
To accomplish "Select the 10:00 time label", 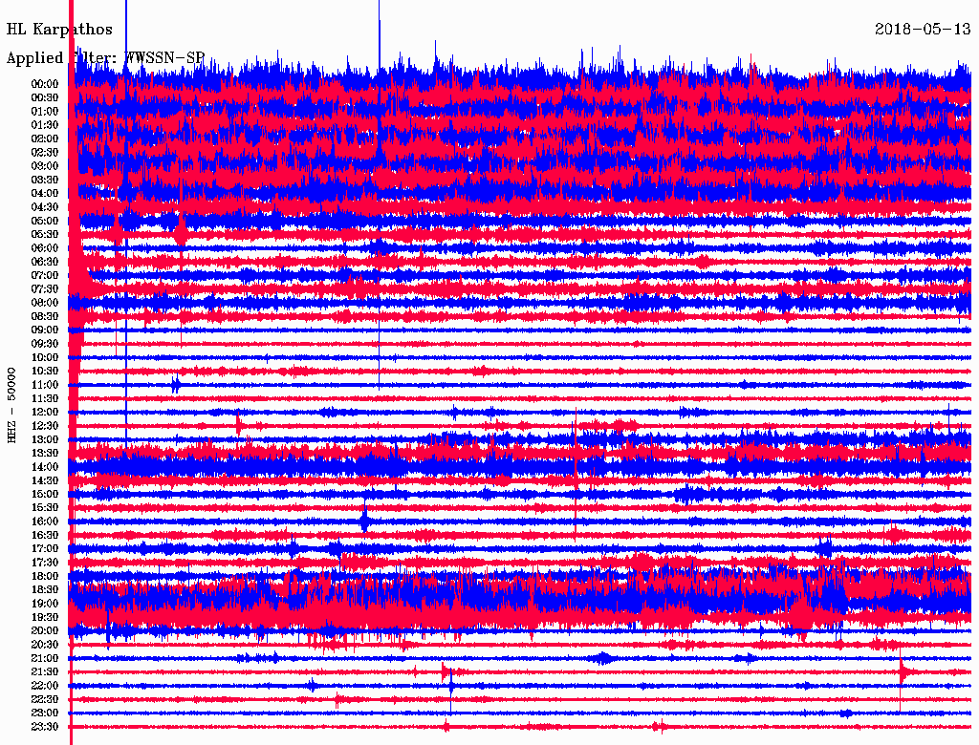I will tap(44, 357).
